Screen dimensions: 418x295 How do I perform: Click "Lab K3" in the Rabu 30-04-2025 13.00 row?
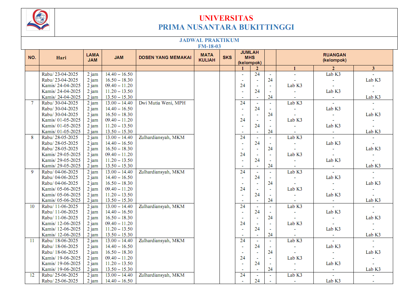coord(295,103)
